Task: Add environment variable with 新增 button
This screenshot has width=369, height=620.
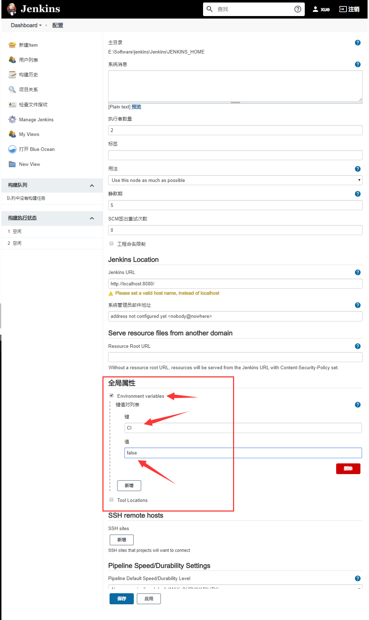Action: pos(129,486)
